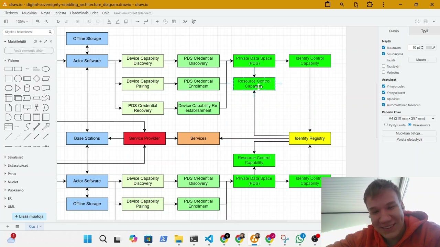Select the ellipse shape in Yleinen palette

tap(46, 69)
